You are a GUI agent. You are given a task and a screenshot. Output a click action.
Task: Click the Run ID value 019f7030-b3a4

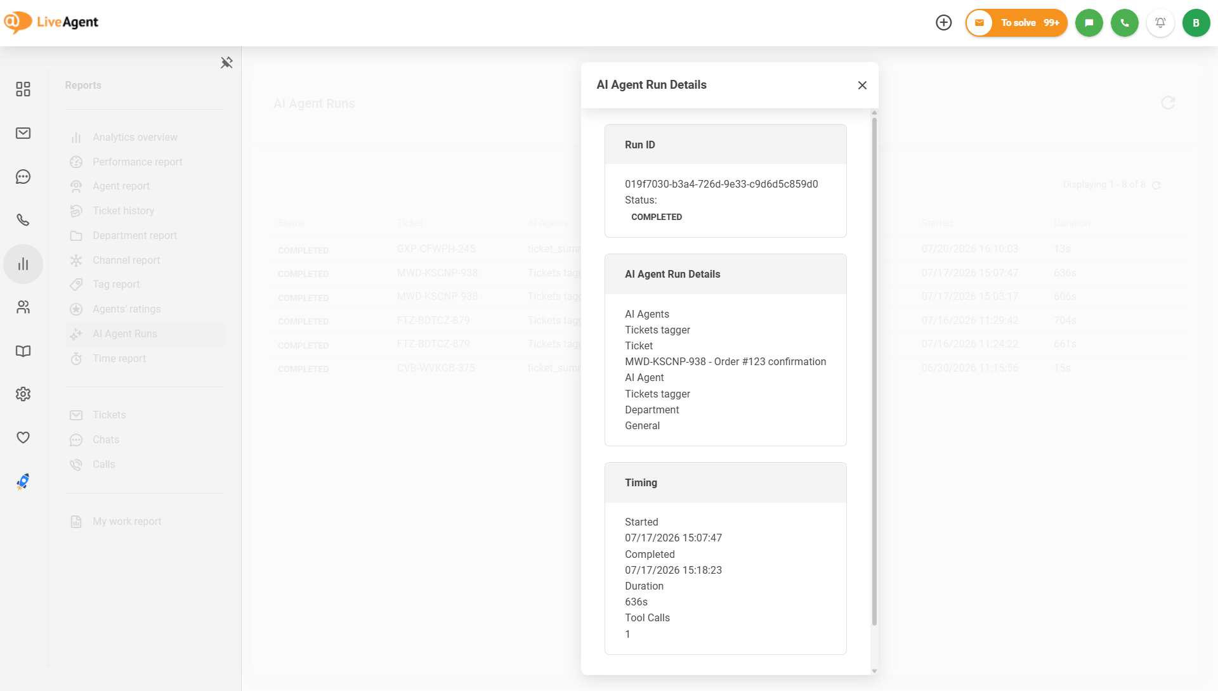[x=721, y=184]
